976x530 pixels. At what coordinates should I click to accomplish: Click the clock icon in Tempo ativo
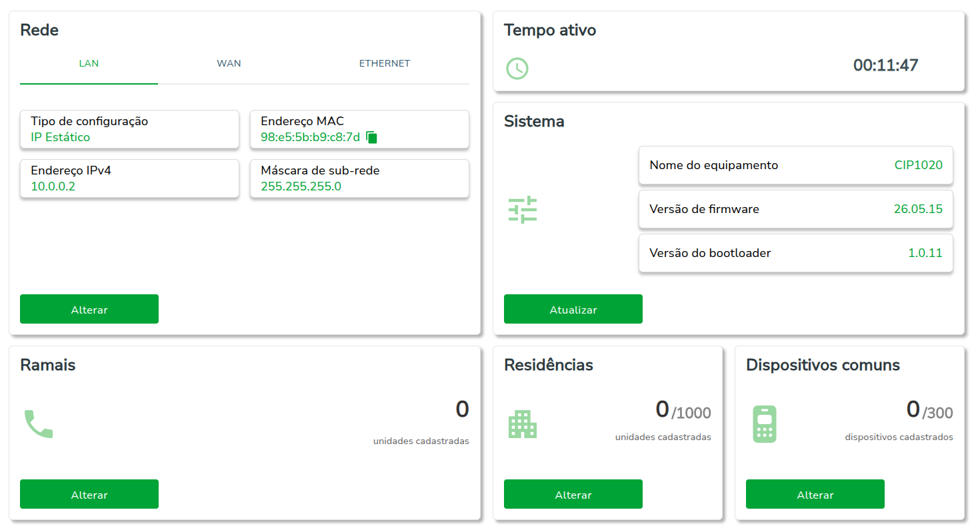point(517,69)
